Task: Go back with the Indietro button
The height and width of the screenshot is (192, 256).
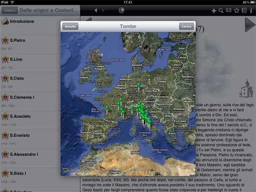Action: [10, 11]
